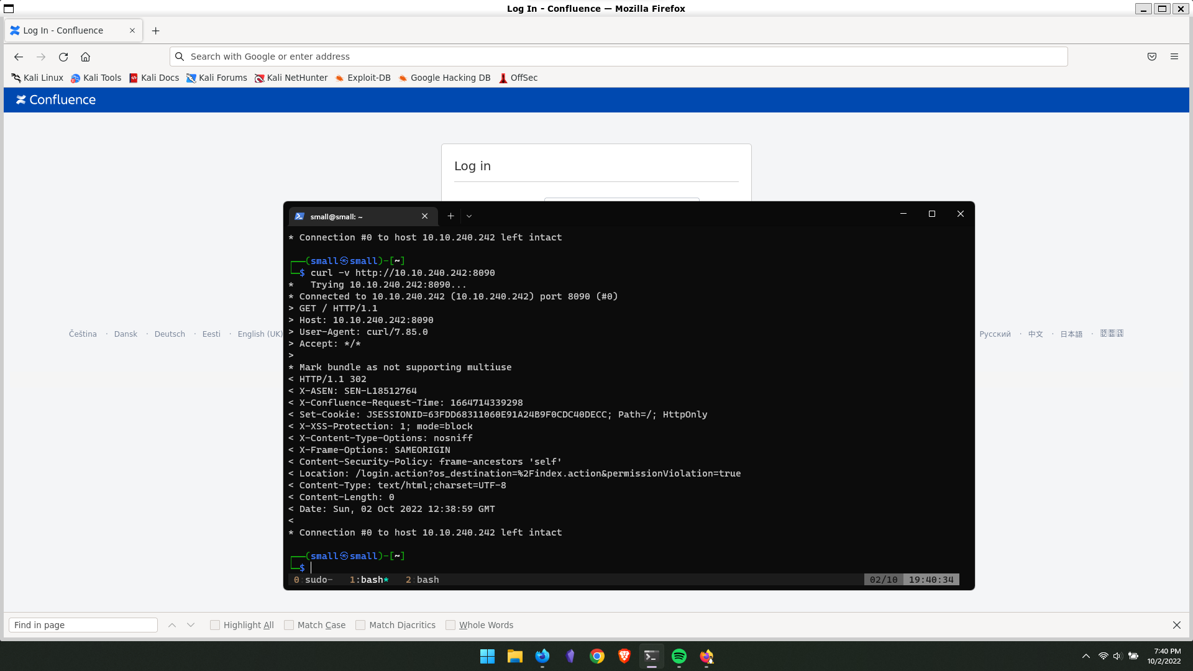Switch language to Eesti
This screenshot has width=1193, height=671.
(211, 334)
